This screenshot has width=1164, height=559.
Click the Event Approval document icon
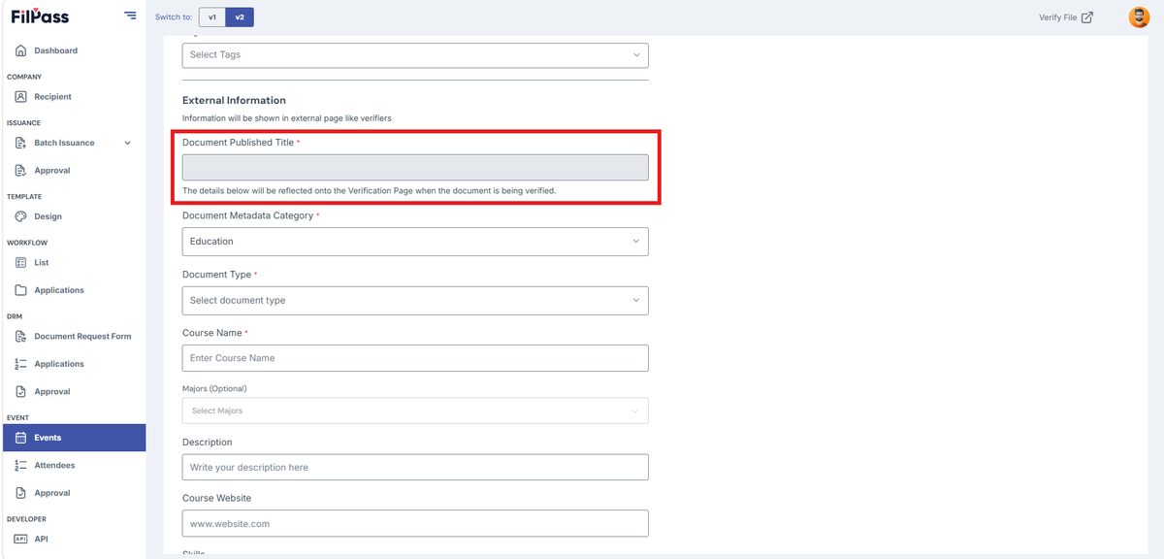(21, 493)
